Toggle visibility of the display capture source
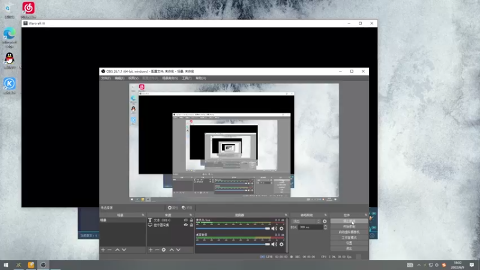Image resolution: width=480 pixels, height=270 pixels. [185, 225]
